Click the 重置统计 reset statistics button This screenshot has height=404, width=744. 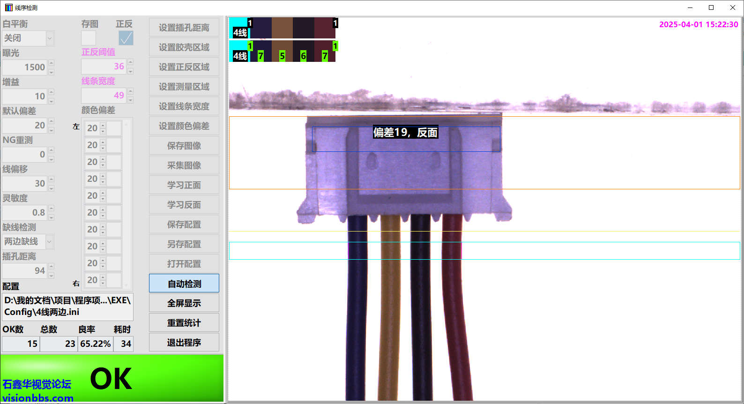(x=184, y=323)
